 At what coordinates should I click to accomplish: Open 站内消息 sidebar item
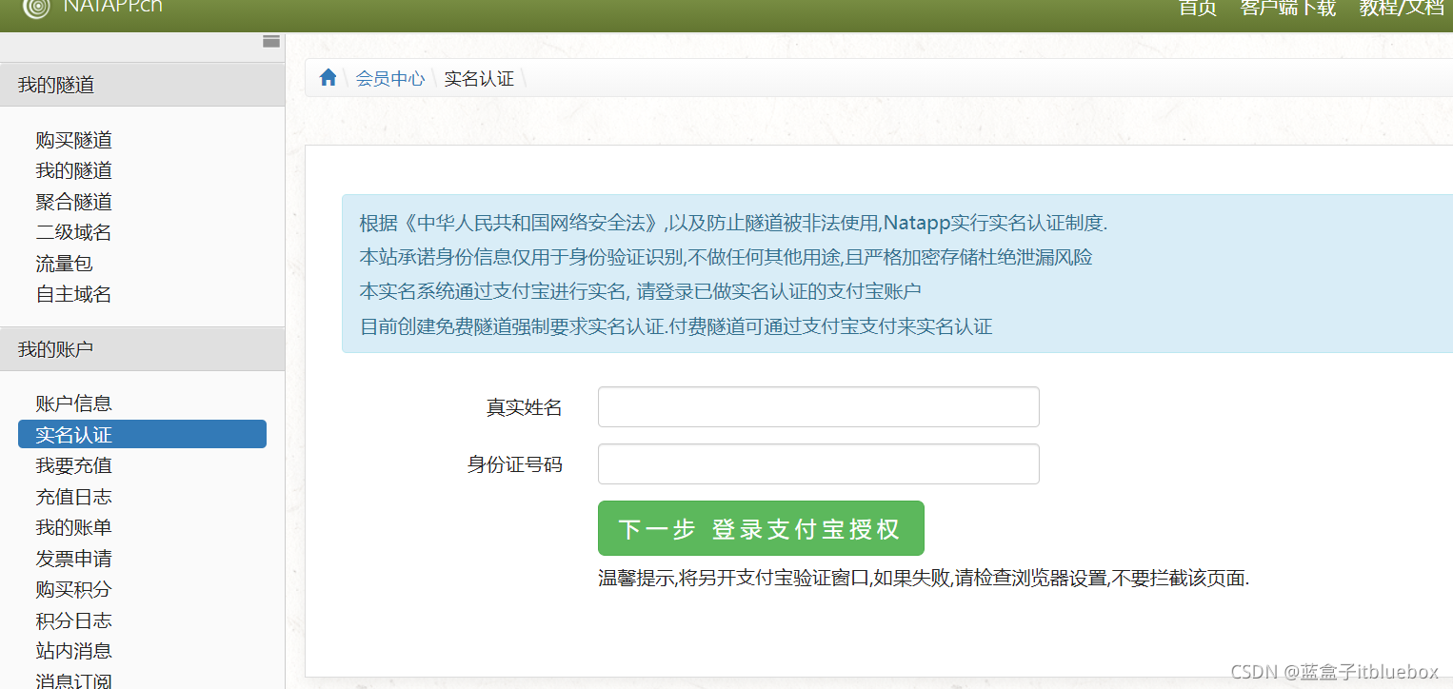[x=74, y=651]
